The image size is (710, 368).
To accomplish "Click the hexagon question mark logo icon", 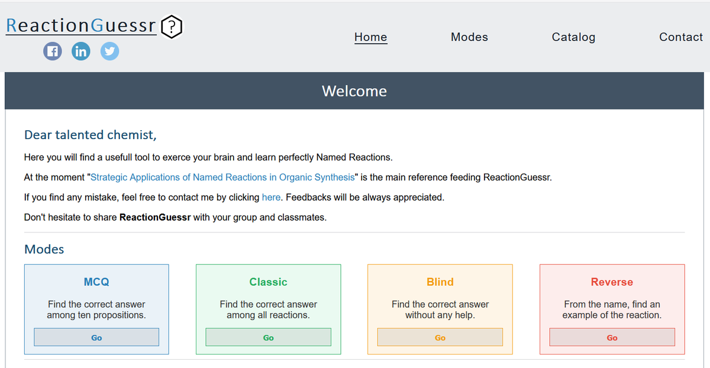I will [171, 27].
